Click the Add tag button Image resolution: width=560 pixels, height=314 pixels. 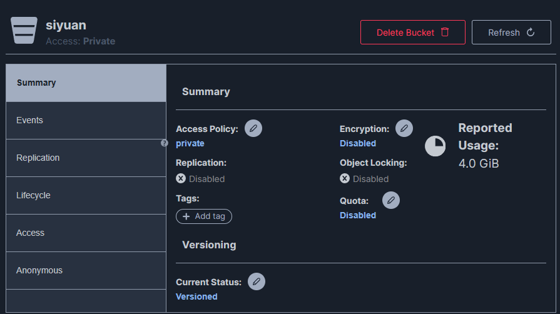pyautogui.click(x=204, y=216)
